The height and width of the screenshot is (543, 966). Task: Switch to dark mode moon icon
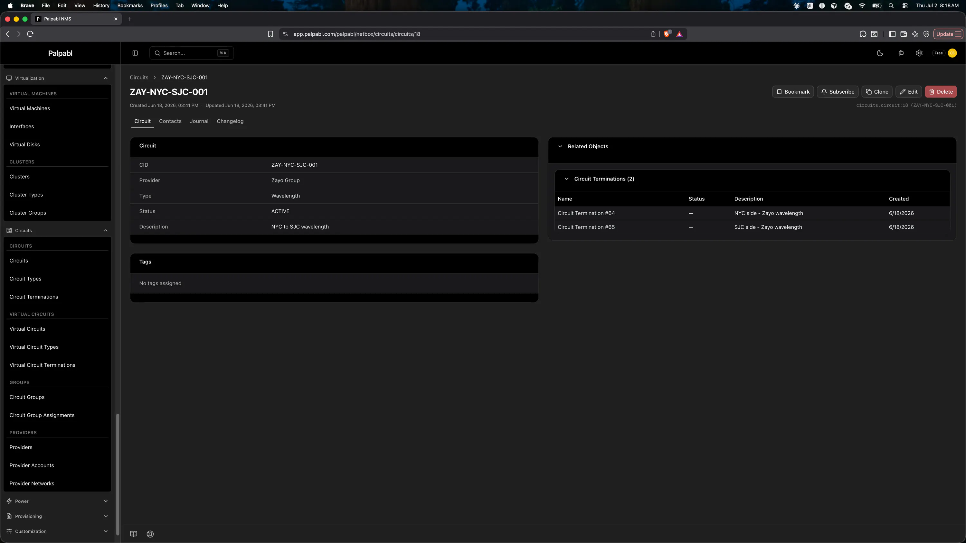coord(880,53)
